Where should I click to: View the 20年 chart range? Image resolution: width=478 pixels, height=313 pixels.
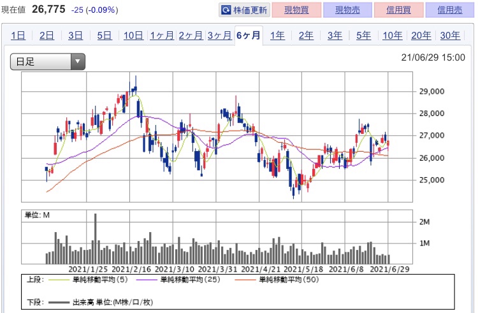(421, 36)
